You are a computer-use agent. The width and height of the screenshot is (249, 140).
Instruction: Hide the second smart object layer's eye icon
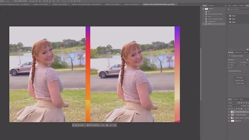tap(229, 115)
